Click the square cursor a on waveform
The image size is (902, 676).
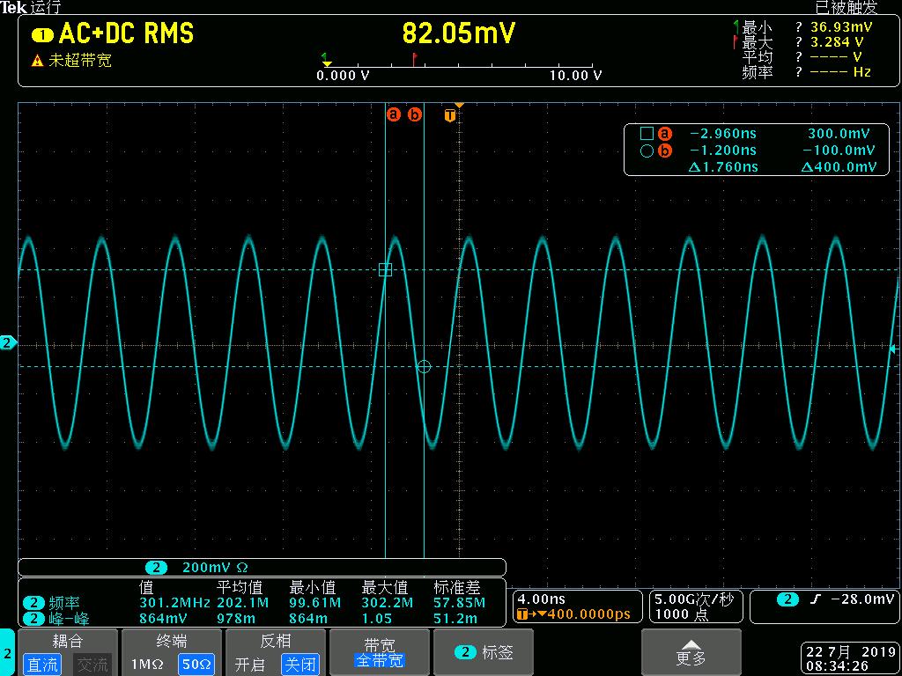point(385,270)
